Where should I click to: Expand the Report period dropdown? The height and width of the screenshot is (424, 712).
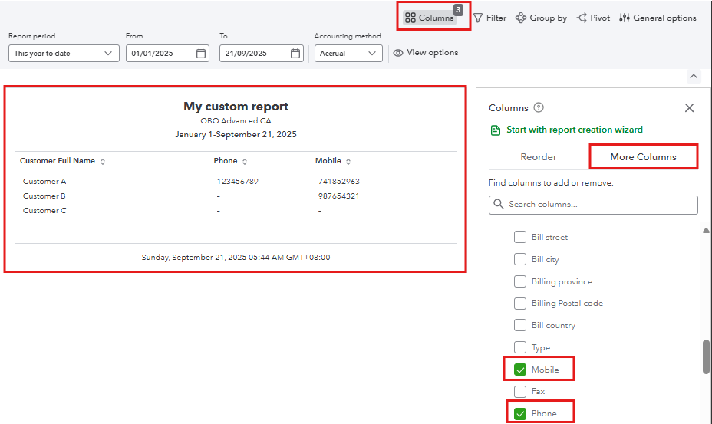tap(64, 54)
